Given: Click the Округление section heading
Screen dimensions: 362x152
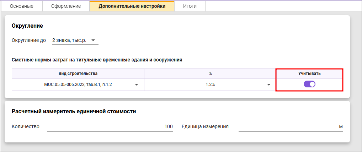Looking at the screenshot, I should click(27, 26).
